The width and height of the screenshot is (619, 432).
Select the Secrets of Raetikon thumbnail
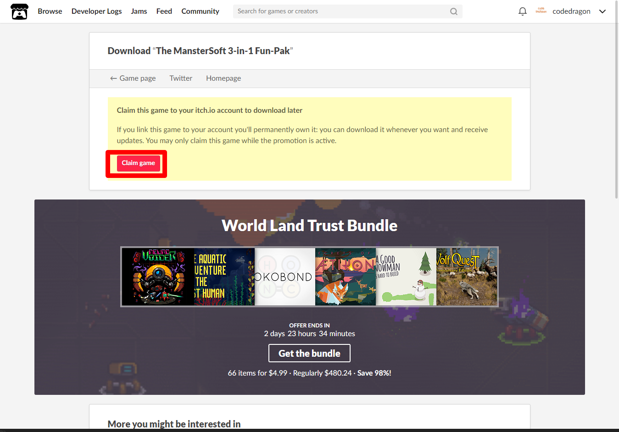[x=346, y=277]
